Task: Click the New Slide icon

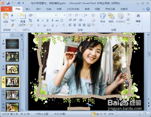Action: pos(23,16)
